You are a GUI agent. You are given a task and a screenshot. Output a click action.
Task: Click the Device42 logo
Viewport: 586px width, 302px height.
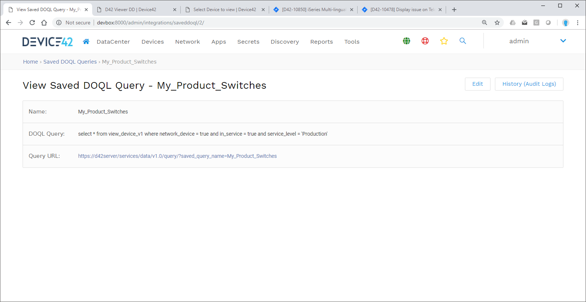(47, 42)
